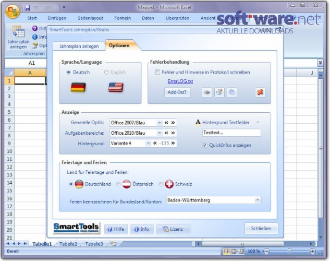Click the American flag icon
Viewport: 330px width, 261px height.
point(116,87)
